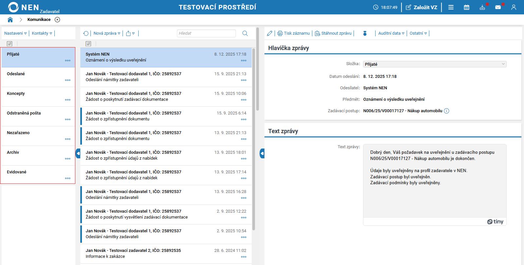Open the user profile icon

coord(514,7)
